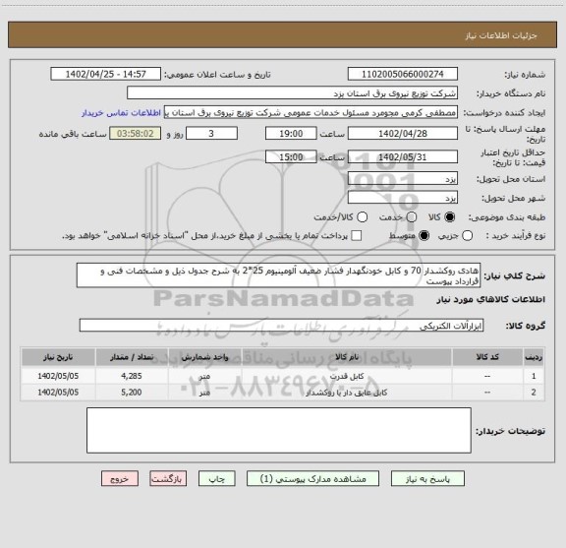Click the response deadline date 1402/04/28
The height and width of the screenshot is (548, 566).
[x=403, y=134]
